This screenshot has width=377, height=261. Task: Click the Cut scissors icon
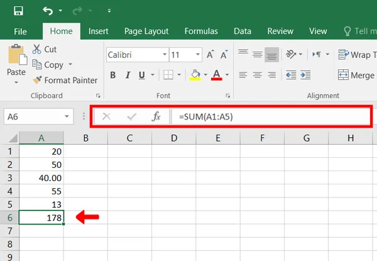[36, 49]
